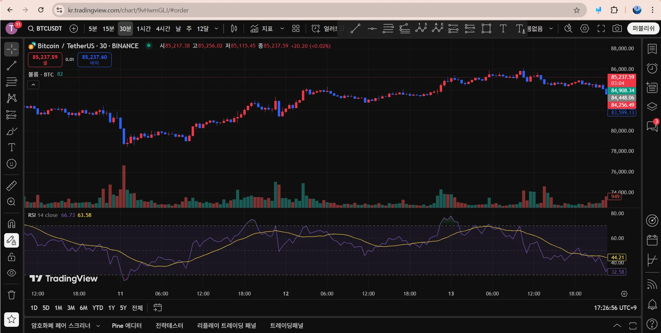This screenshot has width=661, height=333.
Task: Take a chart snapshot with camera icon
Action: click(x=617, y=29)
